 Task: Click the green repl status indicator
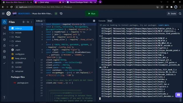56,13
